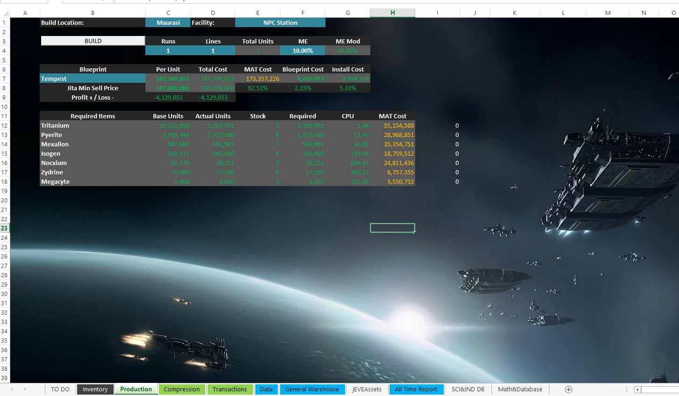This screenshot has width=679, height=396.
Task: Select the 5.33% percentage cell
Action: pyautogui.click(x=347, y=88)
